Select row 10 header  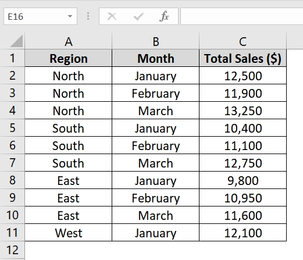[12, 215]
